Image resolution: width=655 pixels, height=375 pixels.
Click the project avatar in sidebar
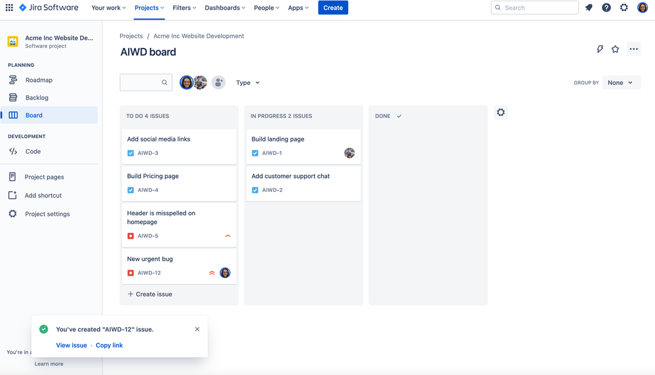click(x=13, y=41)
